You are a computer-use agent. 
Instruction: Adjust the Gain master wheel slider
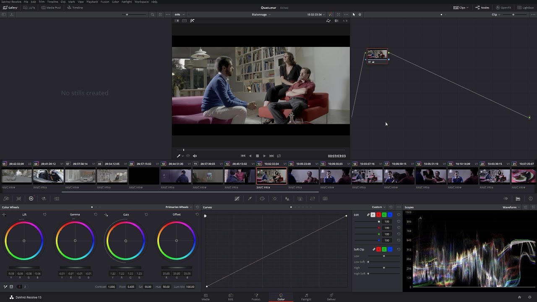click(x=125, y=268)
